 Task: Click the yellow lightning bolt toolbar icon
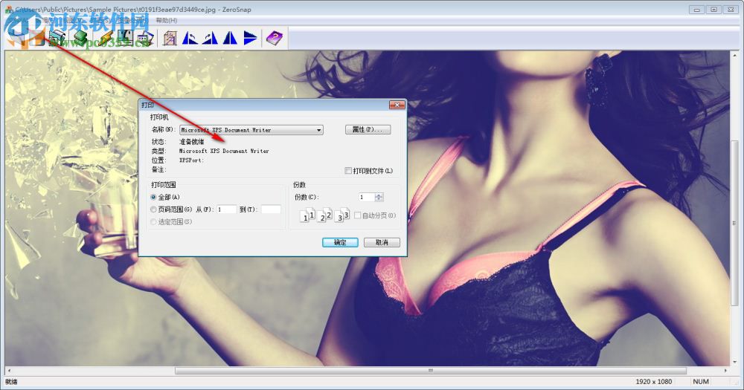104,38
